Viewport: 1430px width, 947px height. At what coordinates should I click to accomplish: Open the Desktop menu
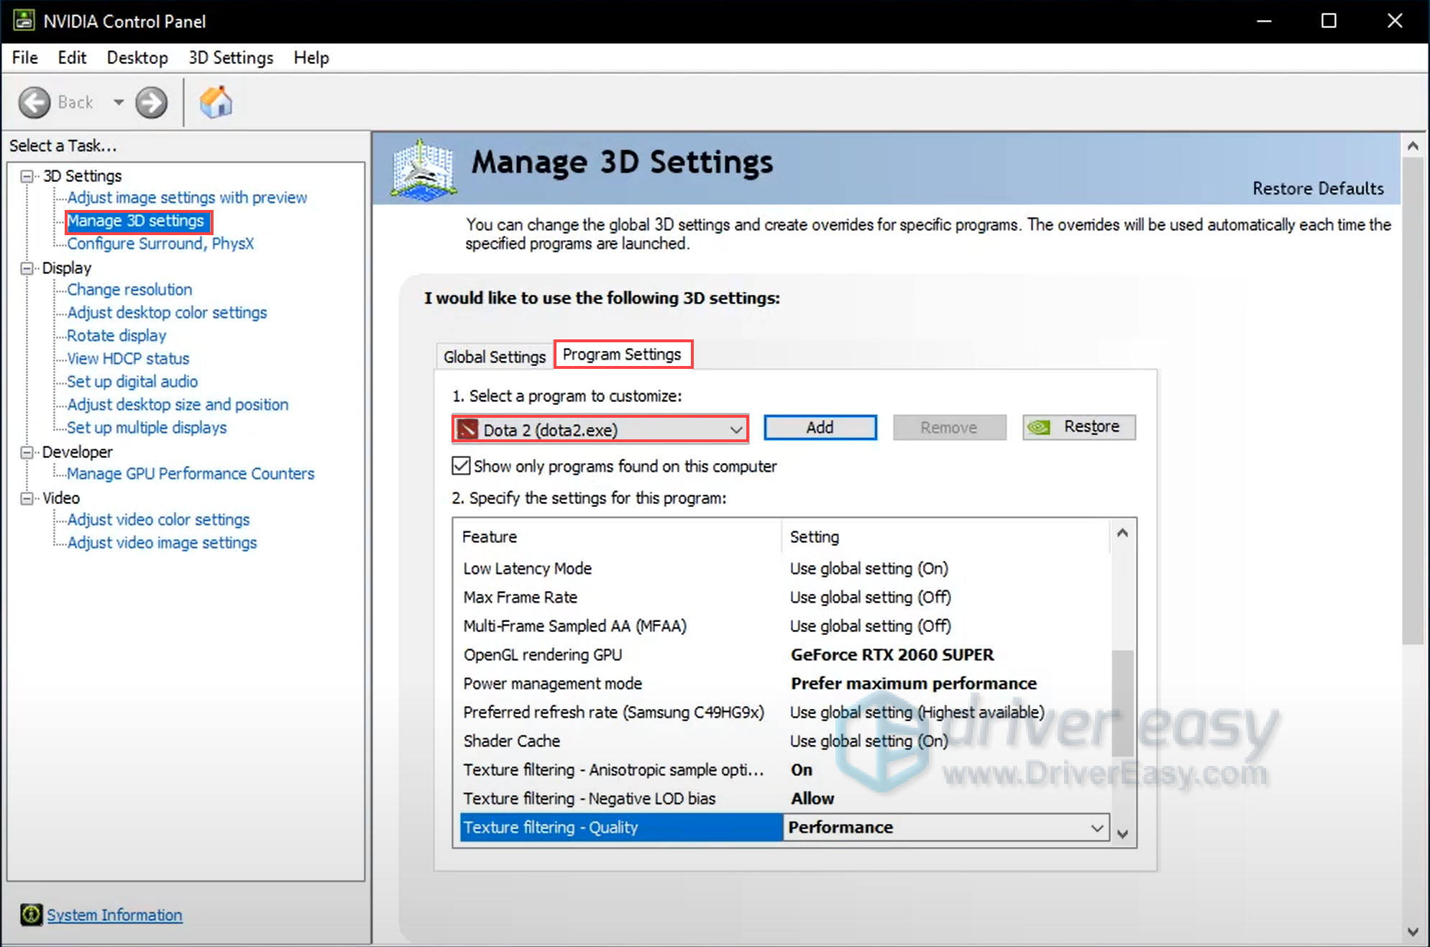(x=137, y=58)
